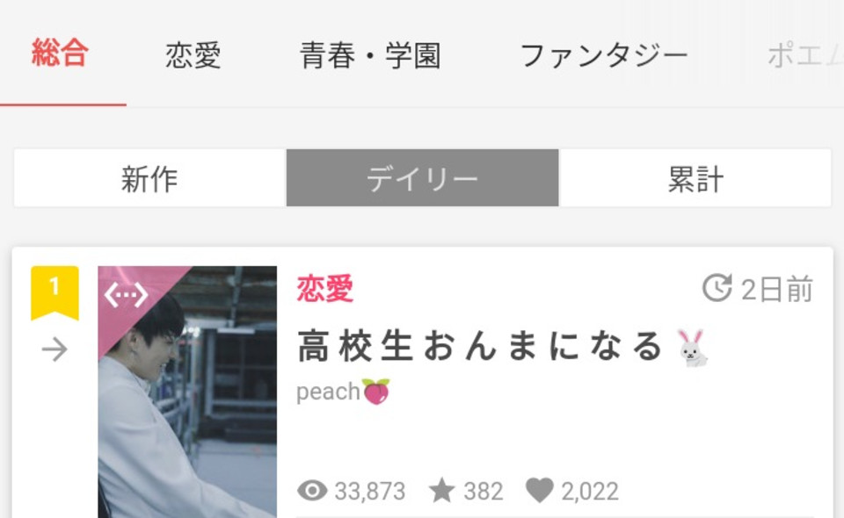
Task: Click the chat-story badge on the cover
Action: (x=126, y=294)
